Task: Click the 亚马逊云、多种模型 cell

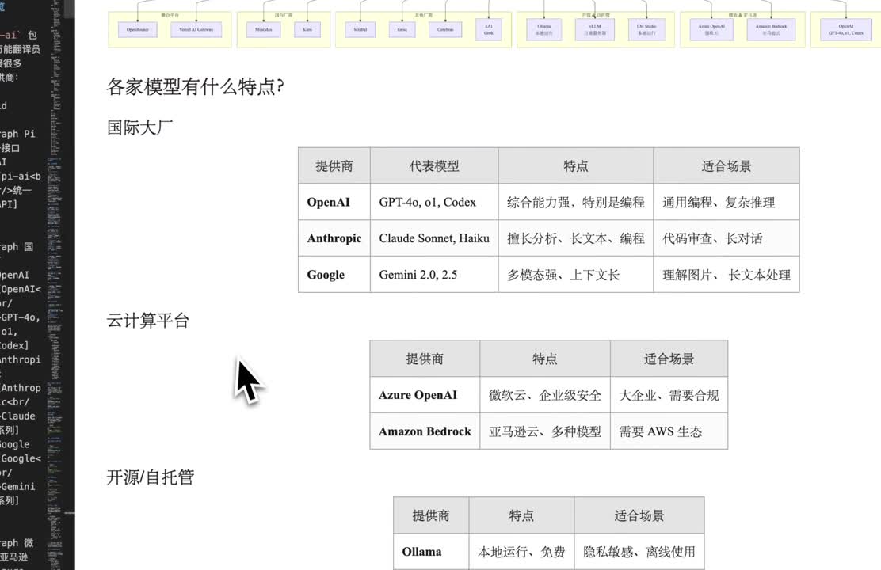Action: tap(545, 431)
